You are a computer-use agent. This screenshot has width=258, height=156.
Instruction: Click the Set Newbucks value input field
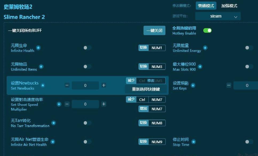point(85,85)
